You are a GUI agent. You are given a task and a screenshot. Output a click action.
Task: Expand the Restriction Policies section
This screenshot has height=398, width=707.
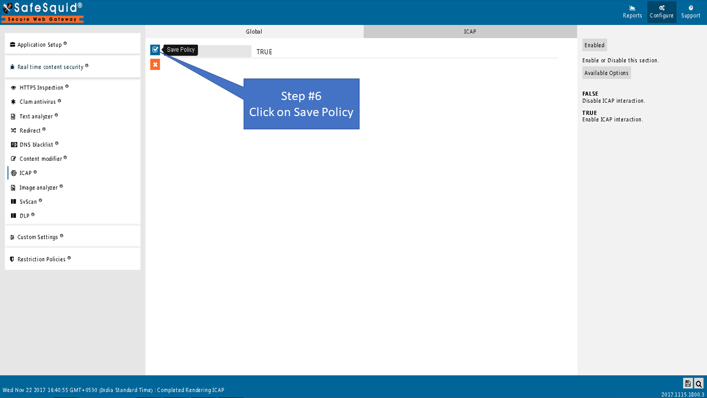click(x=41, y=259)
